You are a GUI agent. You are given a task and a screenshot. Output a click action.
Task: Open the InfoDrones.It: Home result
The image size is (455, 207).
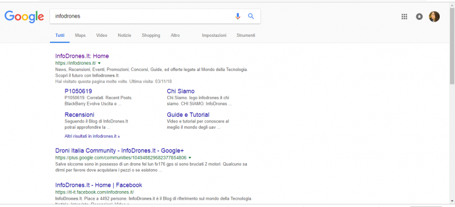coord(82,56)
